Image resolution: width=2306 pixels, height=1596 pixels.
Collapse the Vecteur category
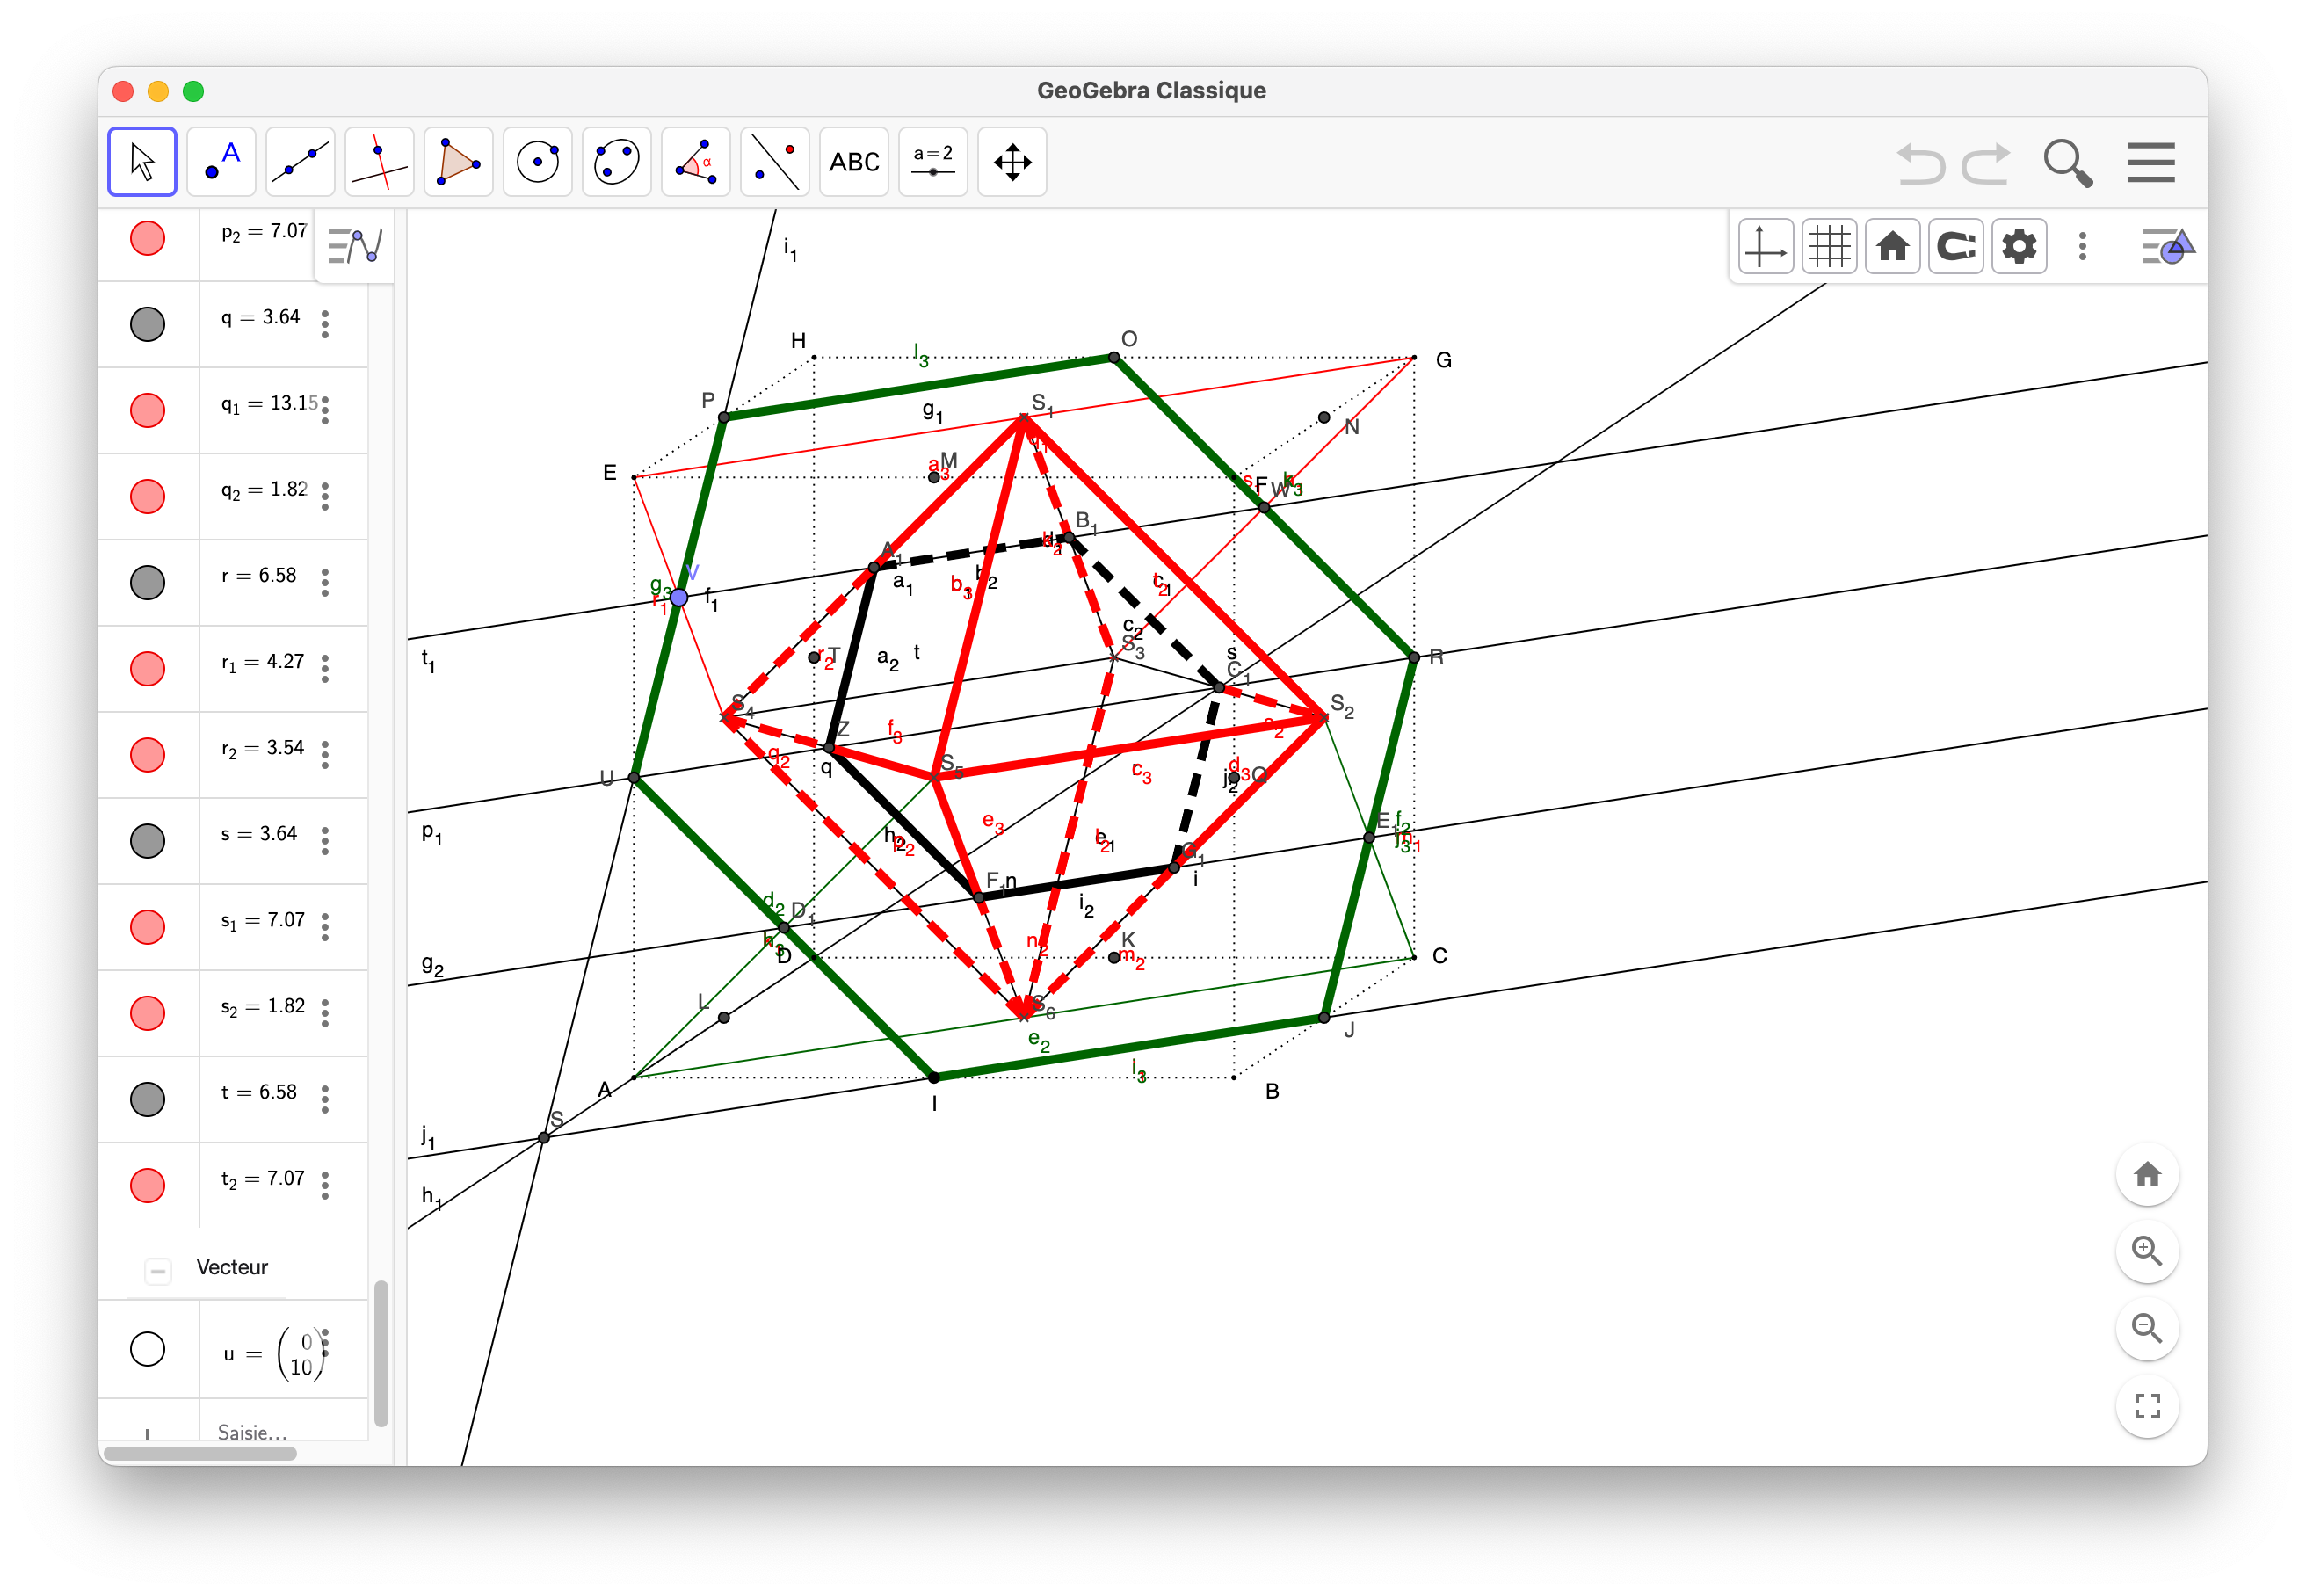[x=158, y=1270]
